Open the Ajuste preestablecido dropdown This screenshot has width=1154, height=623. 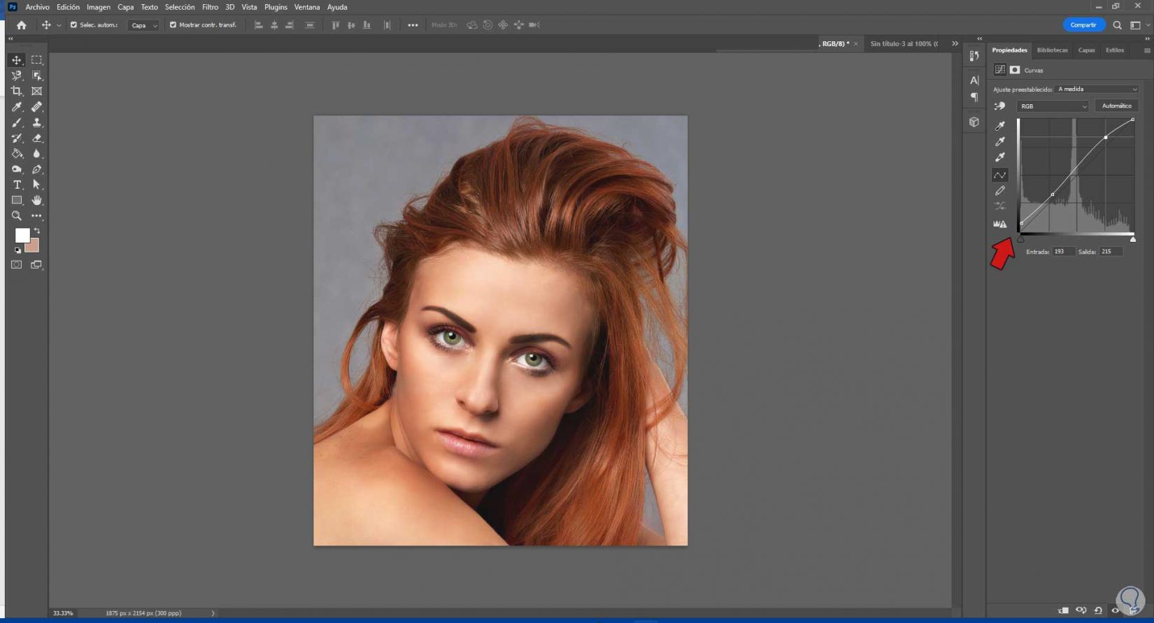tap(1097, 89)
